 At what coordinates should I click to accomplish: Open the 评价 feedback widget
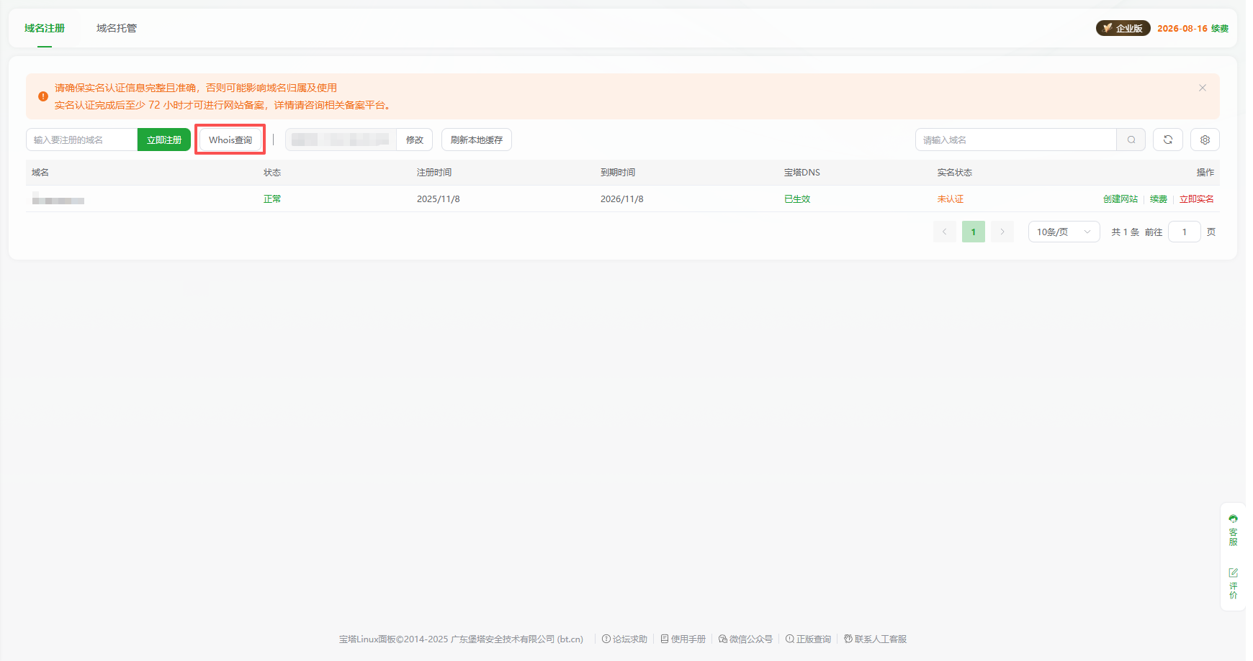tap(1233, 583)
